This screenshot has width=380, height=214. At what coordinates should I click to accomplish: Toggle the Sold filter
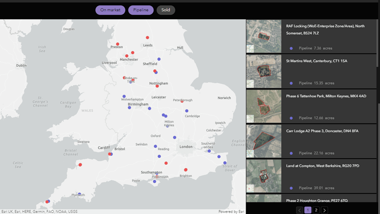coord(166,10)
